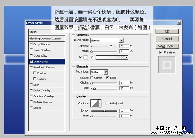Select the Outer Glow effect label

pyautogui.click(x=40, y=56)
